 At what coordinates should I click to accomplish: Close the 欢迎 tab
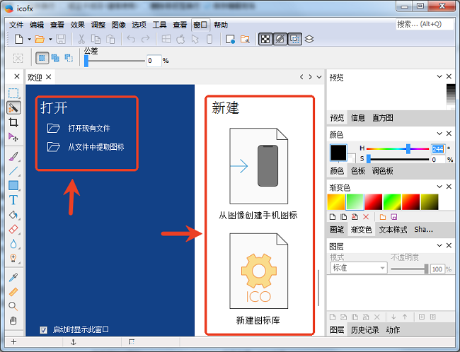tap(49, 77)
